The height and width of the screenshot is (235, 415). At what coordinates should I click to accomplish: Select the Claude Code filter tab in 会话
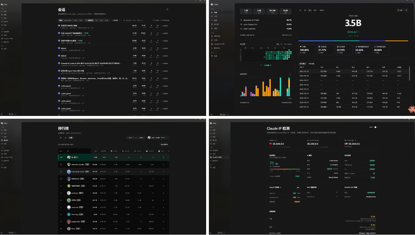(67, 20)
